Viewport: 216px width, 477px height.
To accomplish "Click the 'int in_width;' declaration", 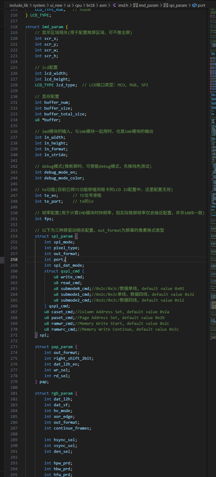I will (50, 137).
